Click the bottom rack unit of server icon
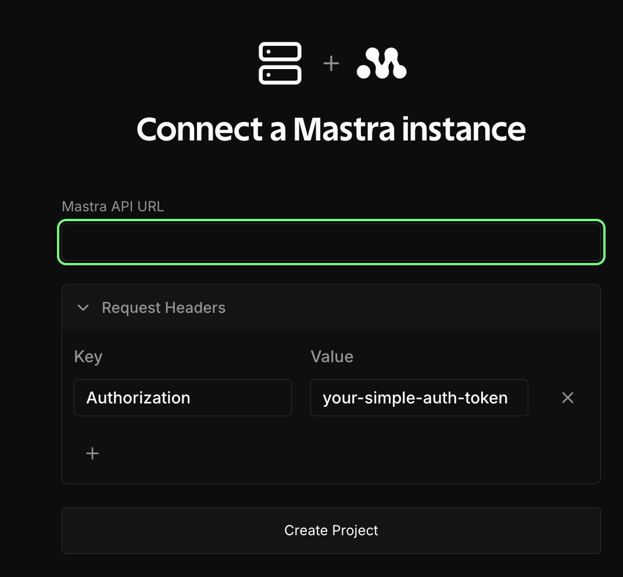This screenshot has width=623, height=577. [x=280, y=74]
